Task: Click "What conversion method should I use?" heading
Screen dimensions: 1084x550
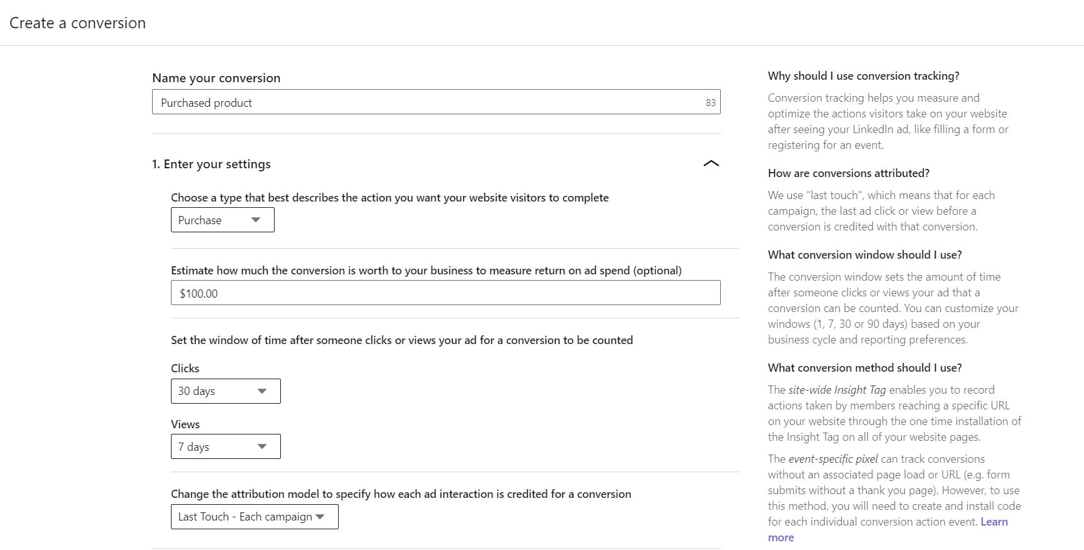Action: (865, 368)
